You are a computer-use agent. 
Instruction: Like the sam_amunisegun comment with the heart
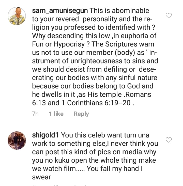[169, 16]
